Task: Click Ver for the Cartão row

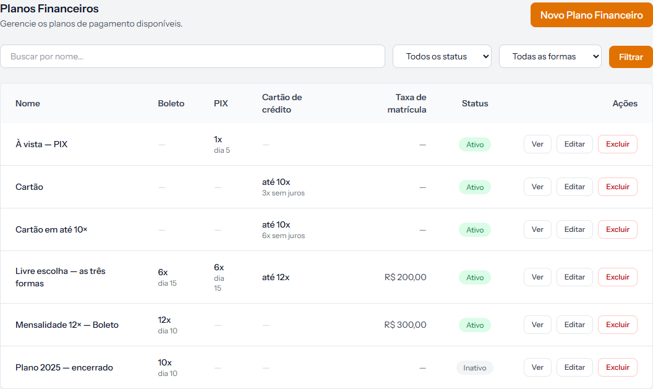Action: 537,187
